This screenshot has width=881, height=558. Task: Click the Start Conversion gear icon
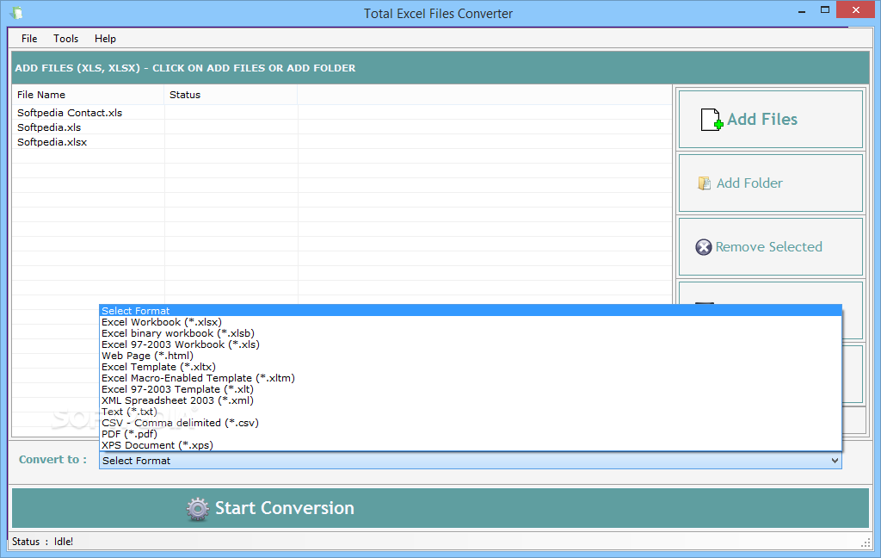(198, 509)
